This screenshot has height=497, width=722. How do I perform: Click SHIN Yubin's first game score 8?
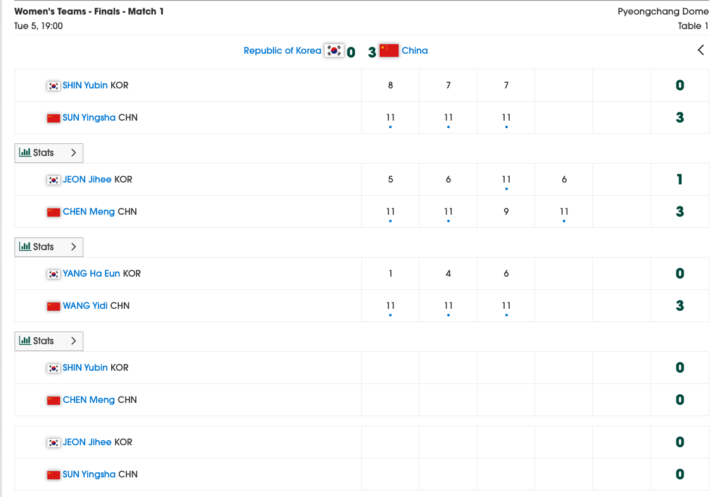[390, 85]
